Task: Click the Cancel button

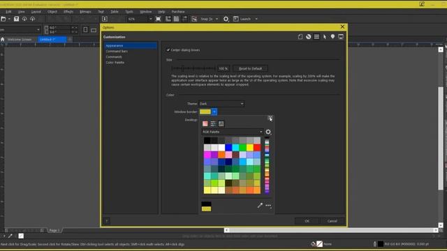Action: pyautogui.click(x=332, y=221)
